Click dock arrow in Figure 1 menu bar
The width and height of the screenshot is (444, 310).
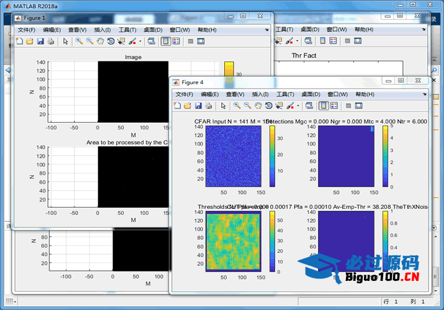coord(267,30)
